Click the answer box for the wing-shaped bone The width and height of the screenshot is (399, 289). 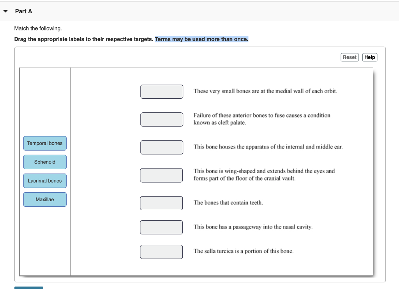(161, 175)
